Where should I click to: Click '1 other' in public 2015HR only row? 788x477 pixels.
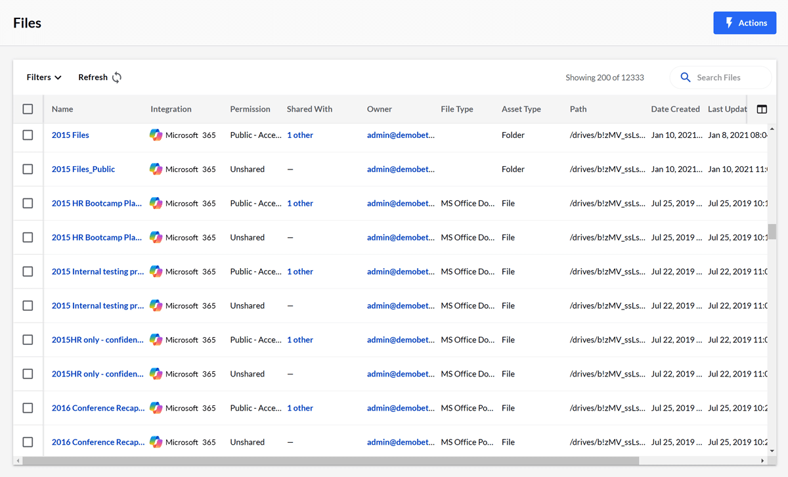click(300, 340)
